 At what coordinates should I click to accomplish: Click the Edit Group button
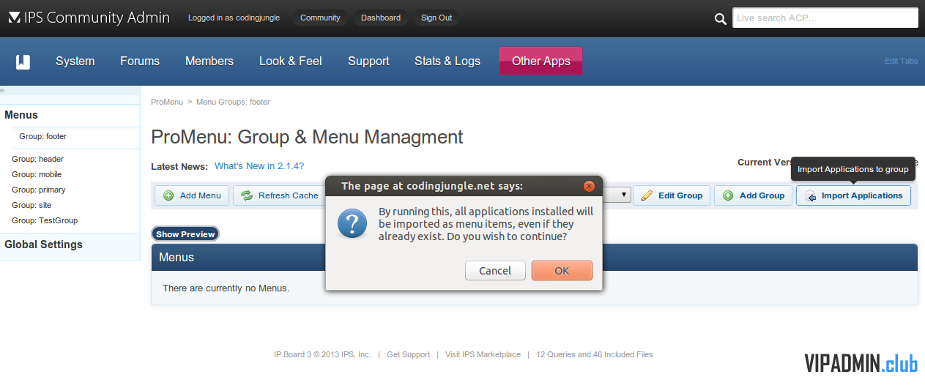click(x=672, y=195)
